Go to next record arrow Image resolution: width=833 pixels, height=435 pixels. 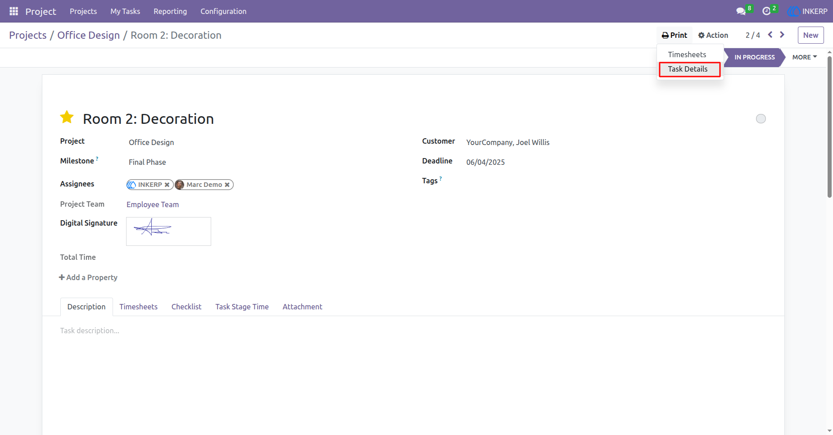pos(782,35)
